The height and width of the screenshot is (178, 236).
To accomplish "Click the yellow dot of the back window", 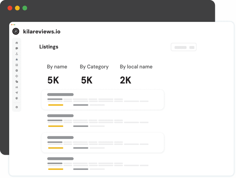I will [17, 8].
